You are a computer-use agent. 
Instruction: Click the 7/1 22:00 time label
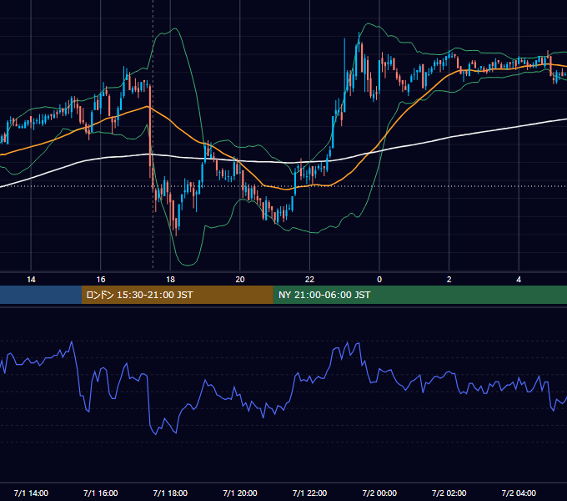tap(309, 493)
